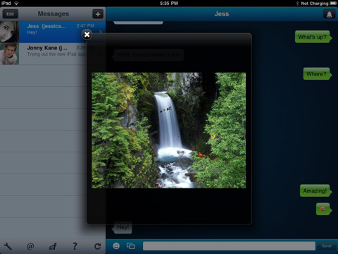Viewport: 338px width, 254px height.
Task: Tap the emoji message bubble
Action: point(324,209)
